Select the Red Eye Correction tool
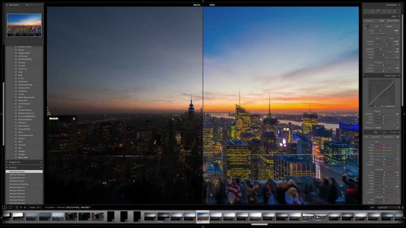This screenshot has height=228, width=406. click(x=378, y=11)
